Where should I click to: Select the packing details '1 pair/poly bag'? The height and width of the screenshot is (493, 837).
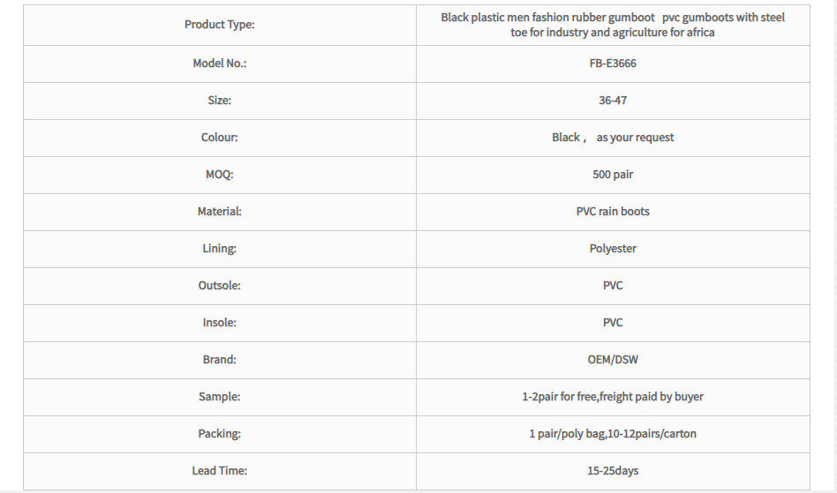coord(567,434)
